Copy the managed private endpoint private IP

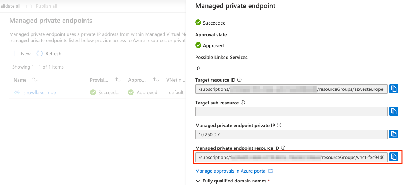click(394, 134)
